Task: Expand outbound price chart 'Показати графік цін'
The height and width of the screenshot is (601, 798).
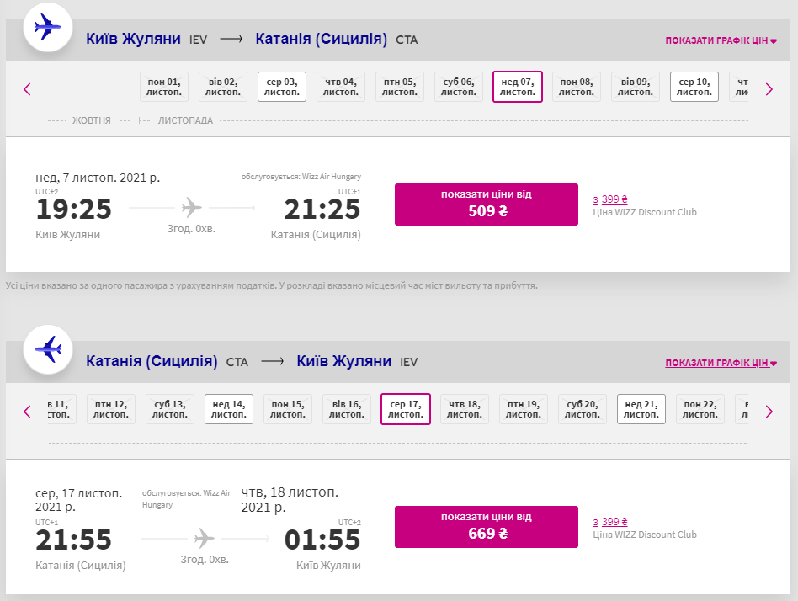Action: (x=721, y=40)
